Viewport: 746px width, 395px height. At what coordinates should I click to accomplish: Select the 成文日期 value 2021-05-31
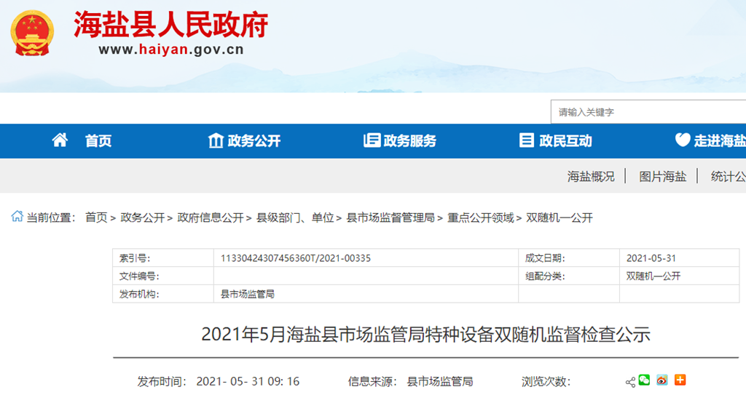pos(651,258)
